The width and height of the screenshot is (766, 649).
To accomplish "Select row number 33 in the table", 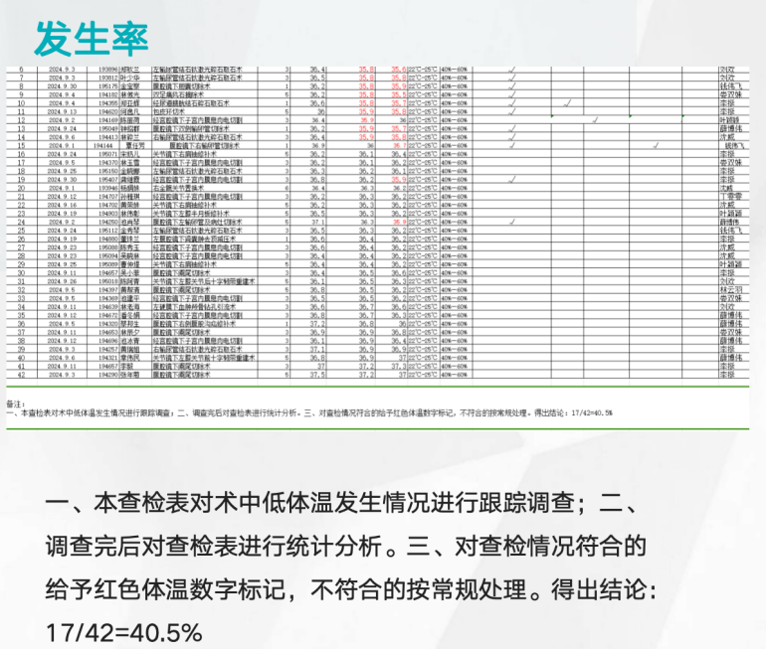I will point(22,298).
